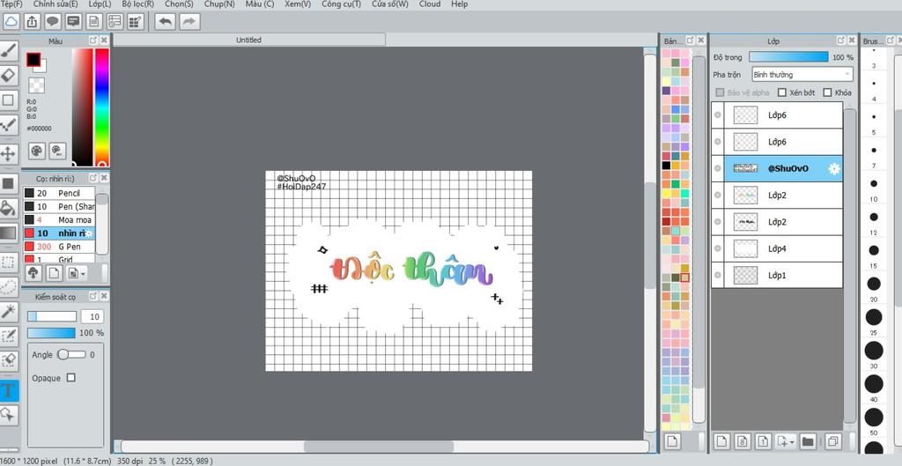Image resolution: width=902 pixels, height=466 pixels.
Task: Choose brush size preset 40
Action: [x=874, y=384]
